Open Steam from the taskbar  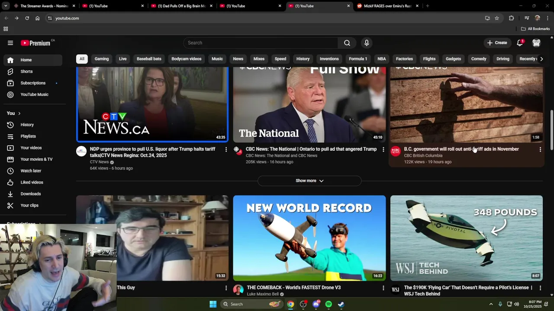pos(341,304)
